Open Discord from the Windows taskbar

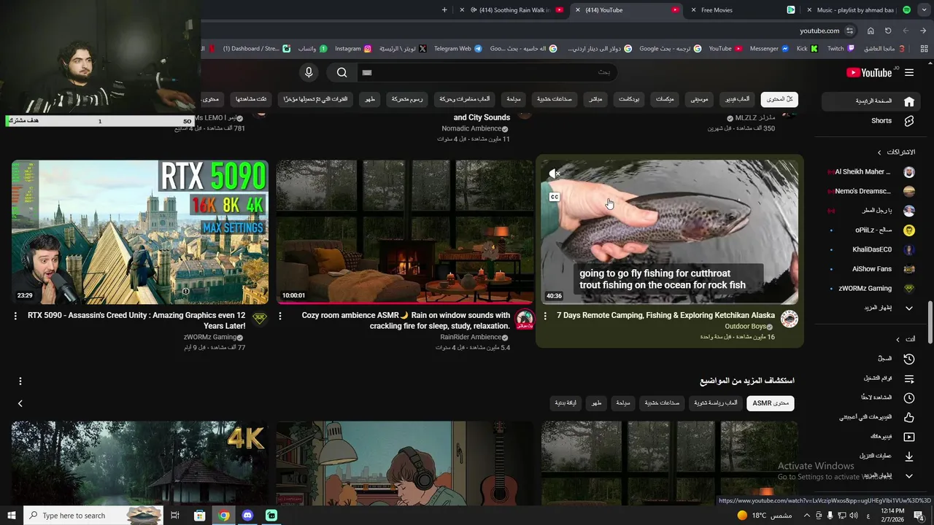(247, 516)
